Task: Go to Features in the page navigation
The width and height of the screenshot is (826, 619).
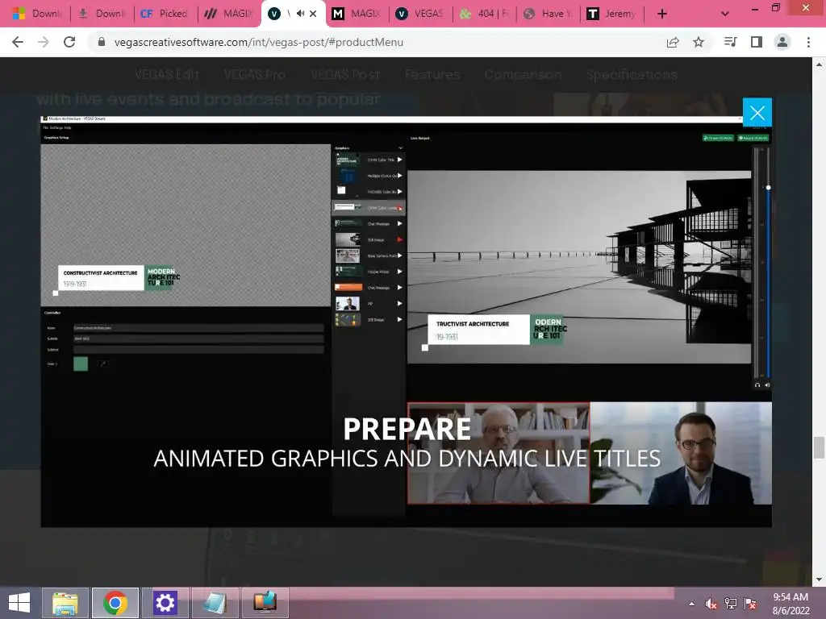Action: click(x=432, y=75)
